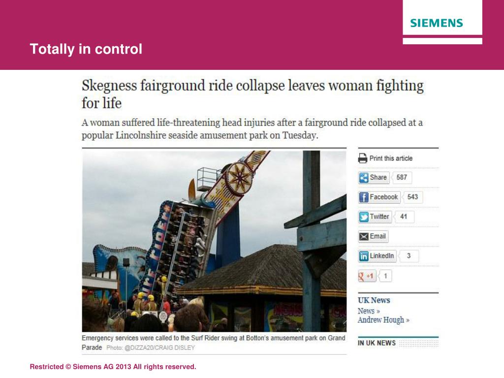Open the UK News section link
The image size is (504, 378).
tap(374, 300)
